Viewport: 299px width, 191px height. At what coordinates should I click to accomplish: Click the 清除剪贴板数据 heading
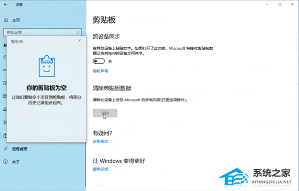pos(112,88)
